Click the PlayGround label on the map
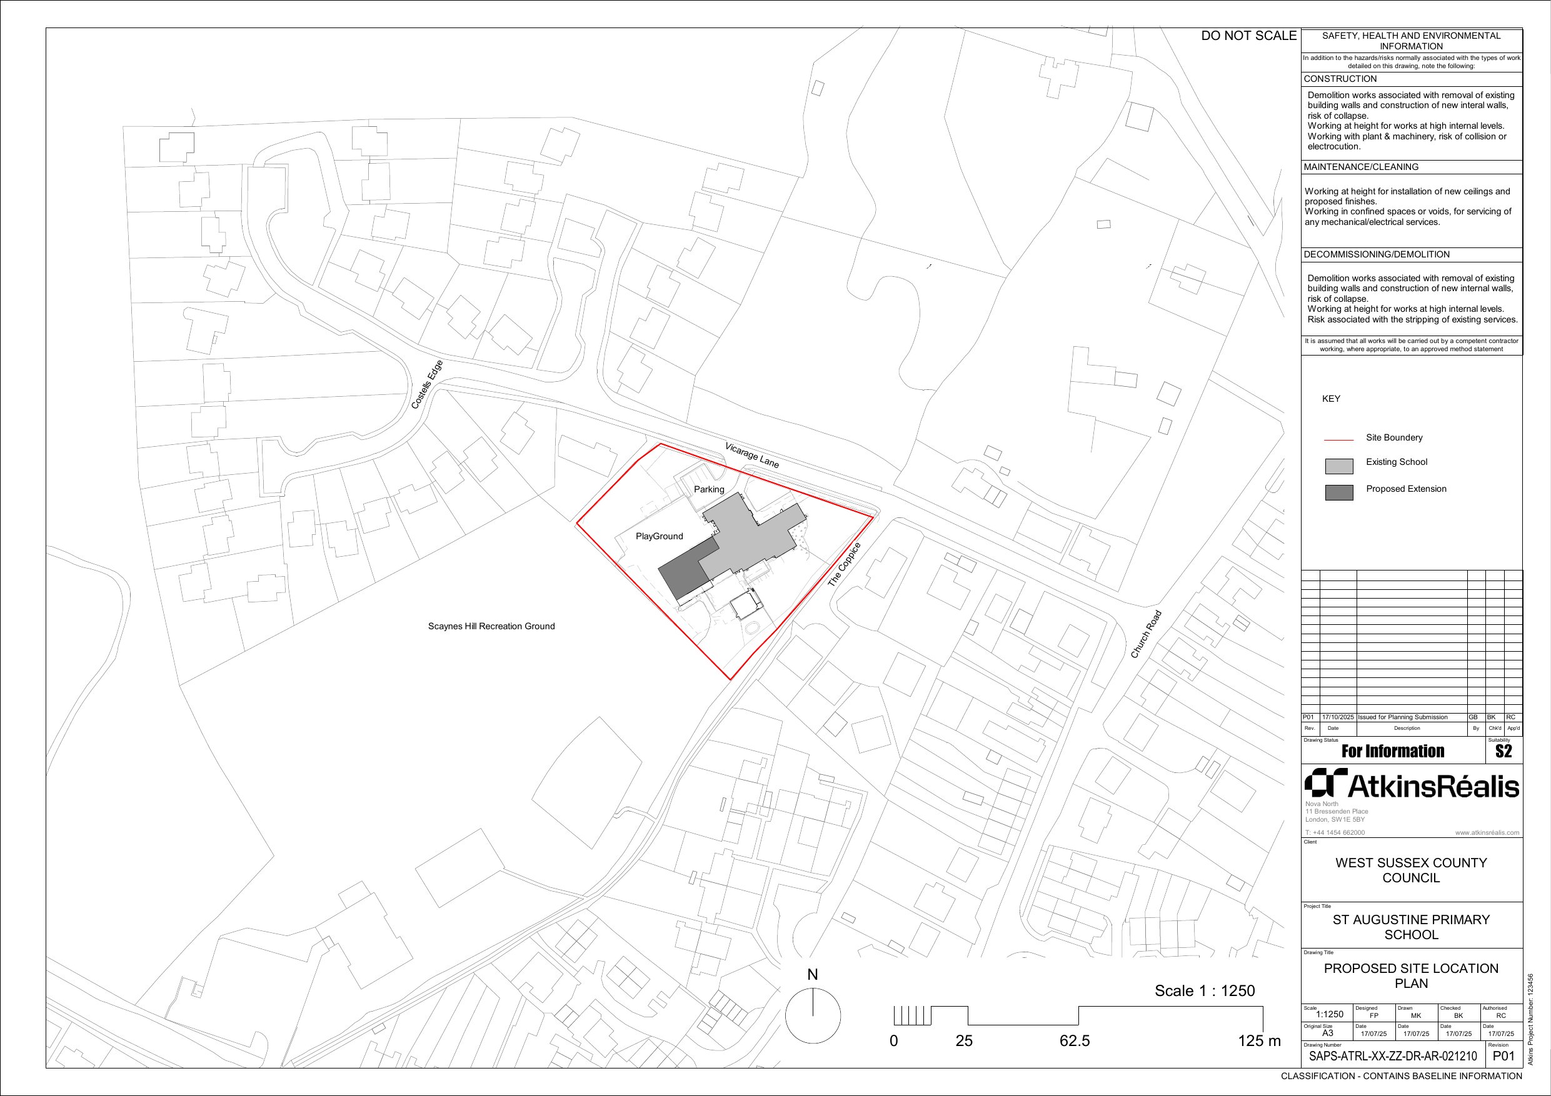The image size is (1551, 1096). [659, 536]
